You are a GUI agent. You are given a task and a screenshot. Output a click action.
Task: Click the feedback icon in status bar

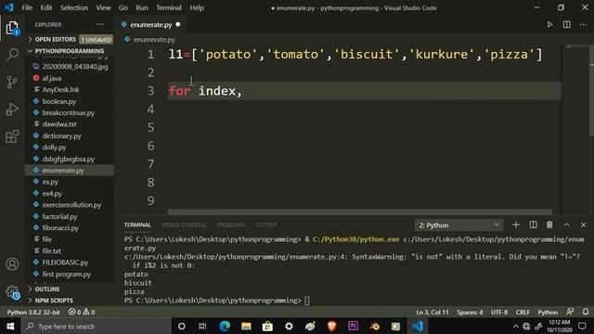coord(570,312)
